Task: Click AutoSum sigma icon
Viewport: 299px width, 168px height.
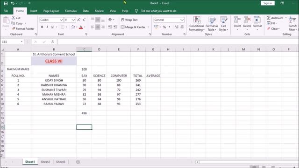Action: click(269, 18)
